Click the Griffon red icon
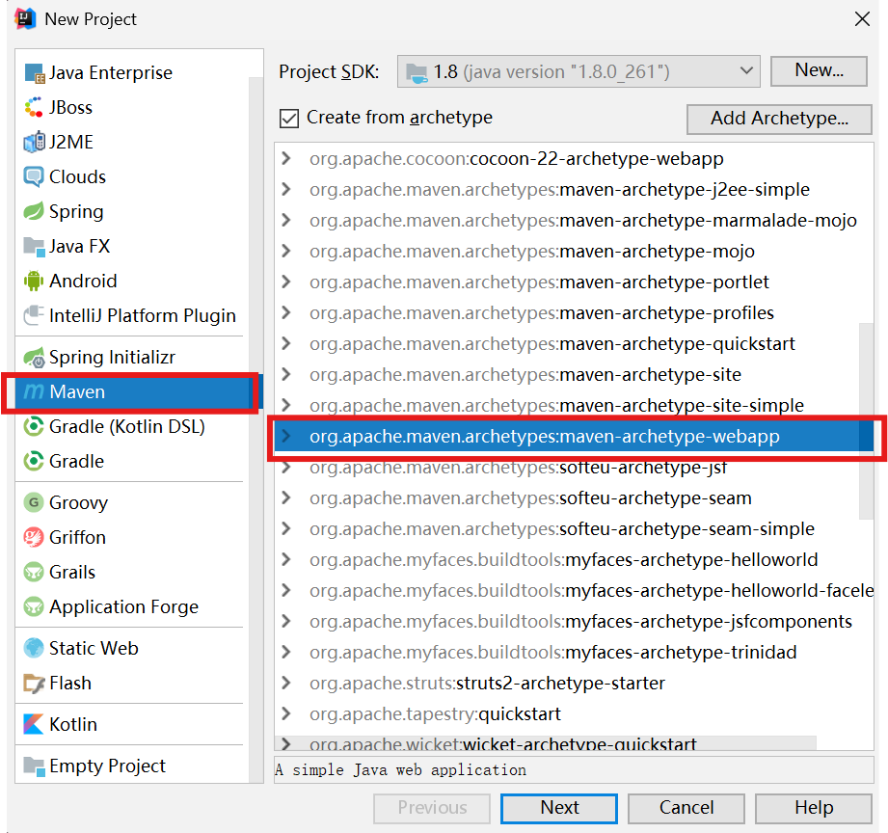 34,537
